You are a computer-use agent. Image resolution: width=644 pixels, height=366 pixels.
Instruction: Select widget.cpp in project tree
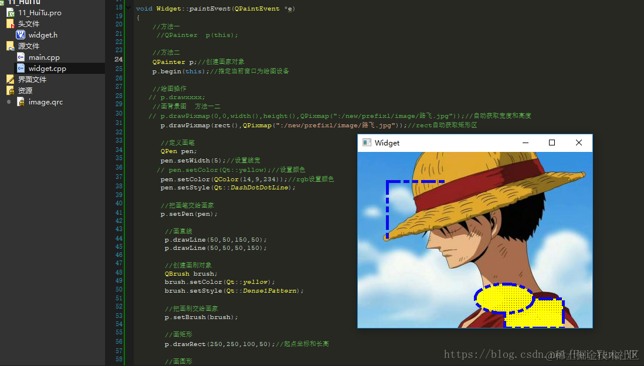point(48,68)
